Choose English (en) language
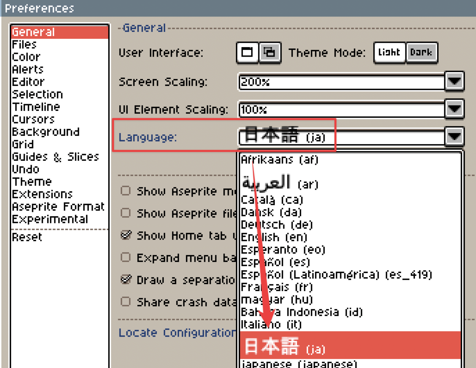Viewport: 476px width, 368px height. 350,237
